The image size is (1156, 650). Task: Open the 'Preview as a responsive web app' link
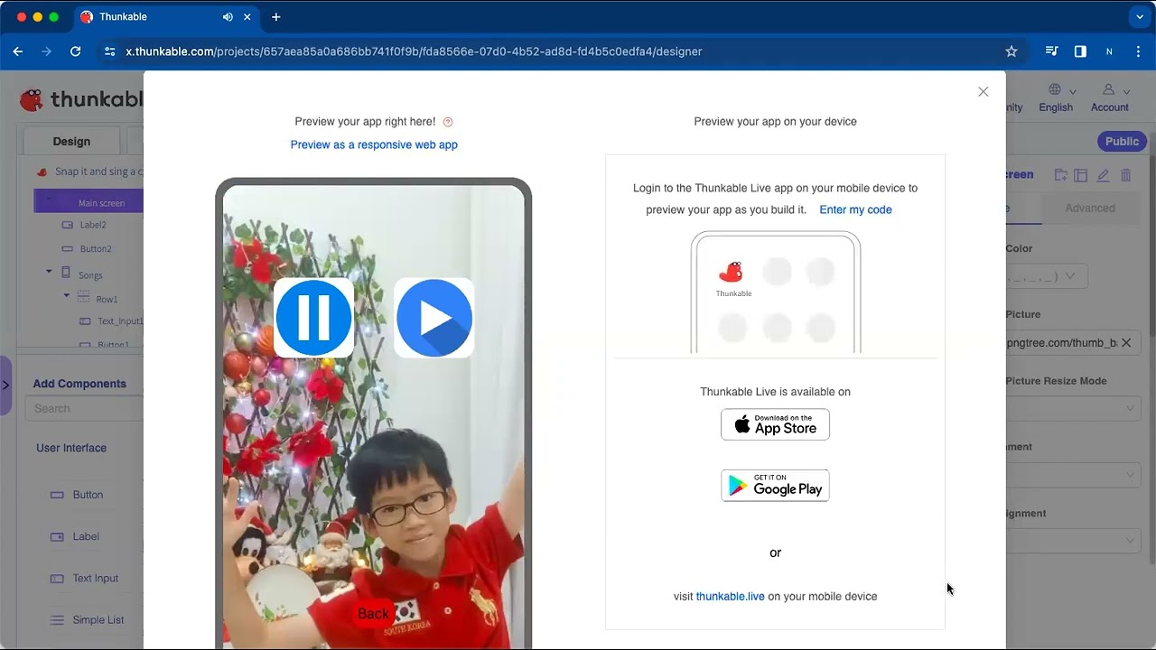point(374,144)
